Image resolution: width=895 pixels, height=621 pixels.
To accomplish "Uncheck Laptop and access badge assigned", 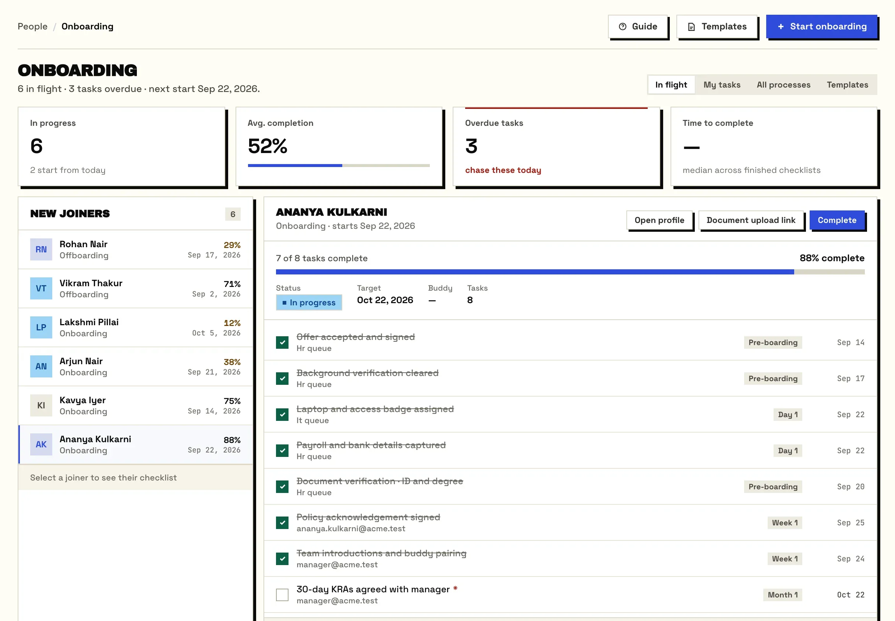I will (282, 414).
